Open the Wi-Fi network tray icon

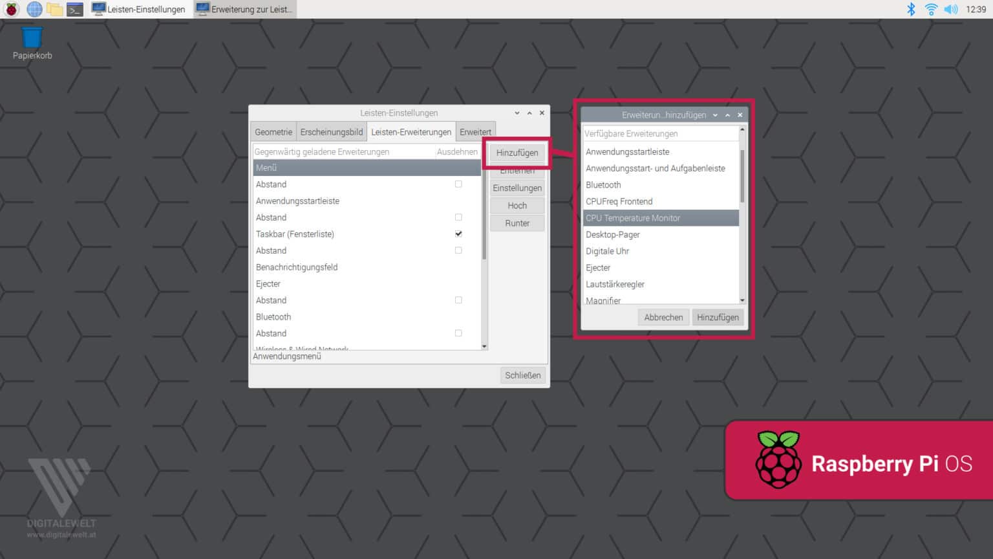pyautogui.click(x=931, y=9)
